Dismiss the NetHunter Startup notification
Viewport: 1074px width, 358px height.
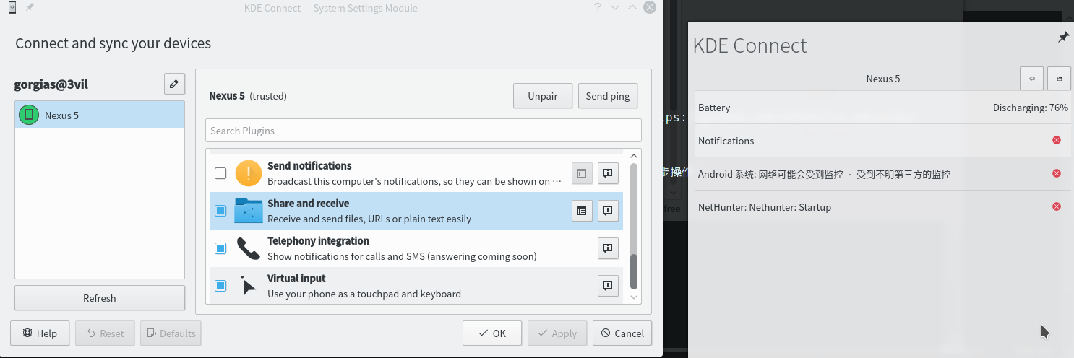point(1057,207)
